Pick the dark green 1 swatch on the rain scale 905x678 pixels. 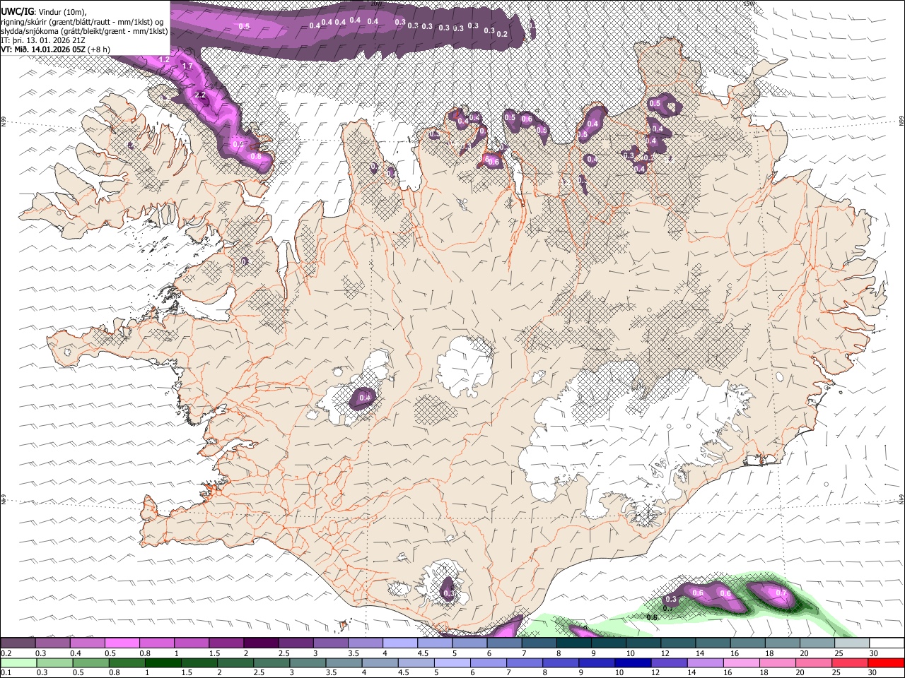tap(163, 663)
